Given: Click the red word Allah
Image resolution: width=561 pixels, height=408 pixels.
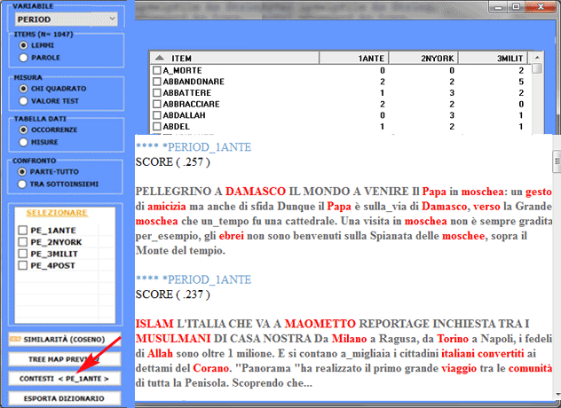Looking at the screenshot, I should 160,353.
